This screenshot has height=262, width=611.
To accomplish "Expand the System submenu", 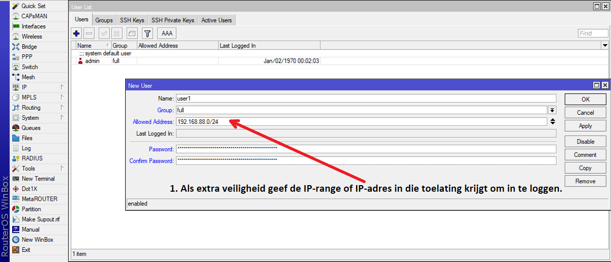I will (62, 117).
